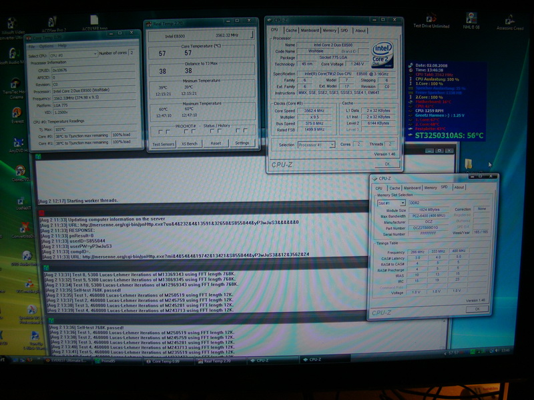The image size is (534, 400).
Task: Open the Xilisoft Video Converter desktop icon
Action: (11, 24)
